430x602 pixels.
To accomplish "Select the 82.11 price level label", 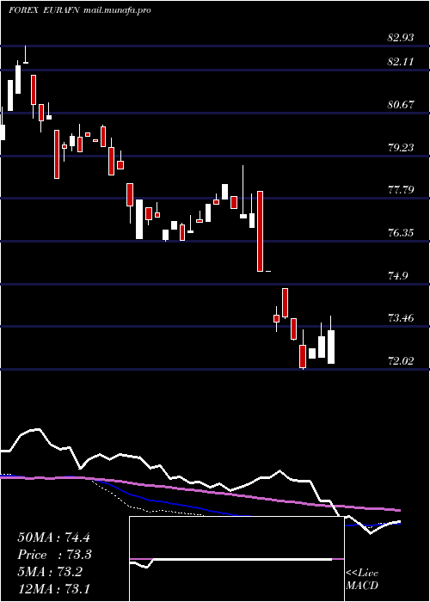I will pos(401,61).
